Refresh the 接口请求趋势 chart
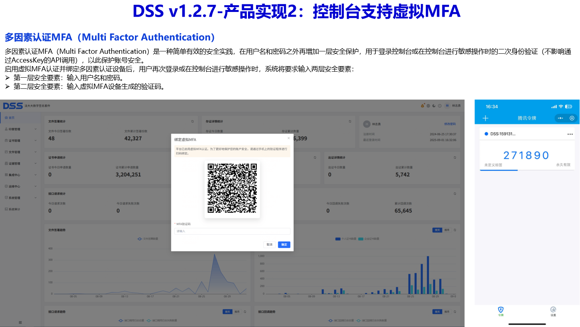 point(245,312)
